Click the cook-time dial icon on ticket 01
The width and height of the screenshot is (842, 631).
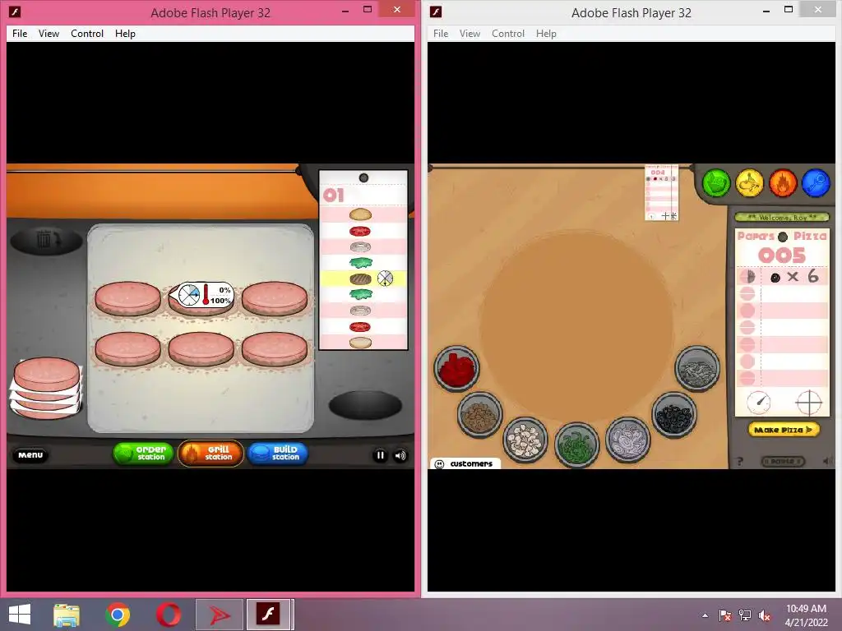click(x=385, y=279)
